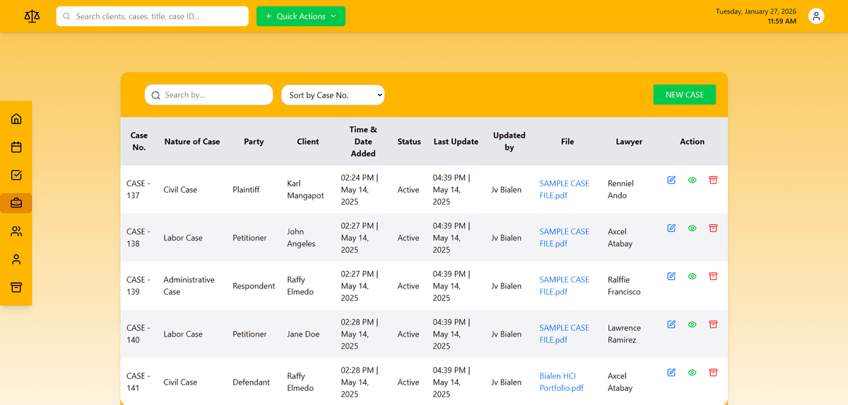Select client Karl Mangapot cell

click(305, 189)
